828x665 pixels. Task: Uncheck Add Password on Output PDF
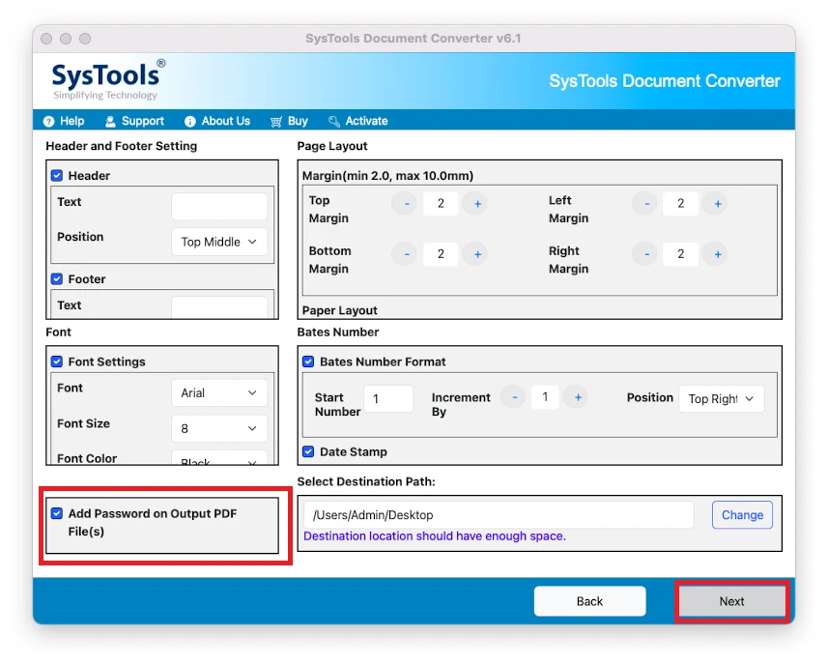tap(57, 513)
